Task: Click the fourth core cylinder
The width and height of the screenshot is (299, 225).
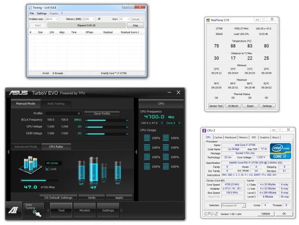Action: click(x=118, y=170)
